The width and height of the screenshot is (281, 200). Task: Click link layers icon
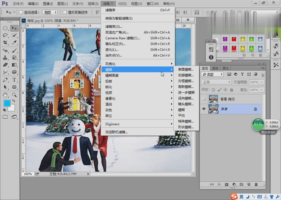212,184
